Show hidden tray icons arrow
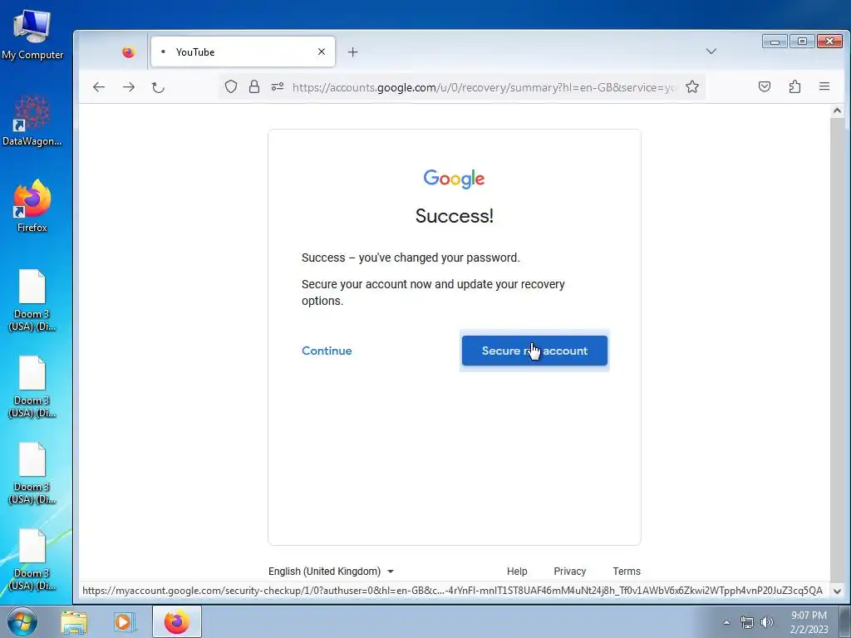Viewport: 851px width, 638px height. pos(726,622)
